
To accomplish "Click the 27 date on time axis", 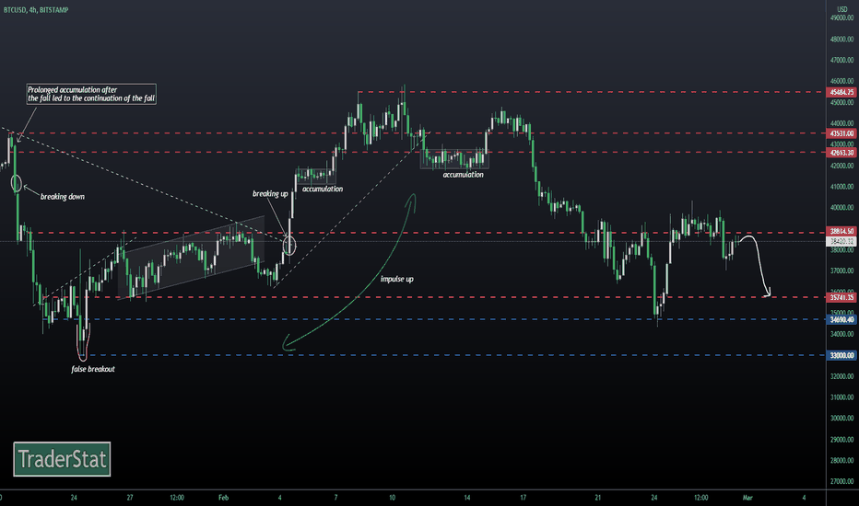I will click(130, 498).
